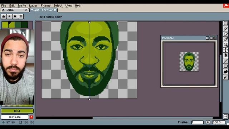Open the View menu
The image size is (229, 129).
coord(69,6)
